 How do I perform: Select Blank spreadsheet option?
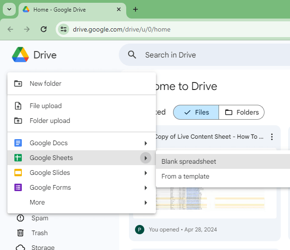click(223, 161)
